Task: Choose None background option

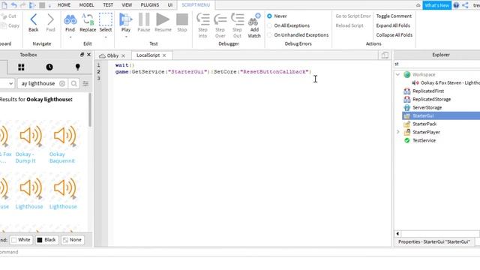Action: point(72,240)
